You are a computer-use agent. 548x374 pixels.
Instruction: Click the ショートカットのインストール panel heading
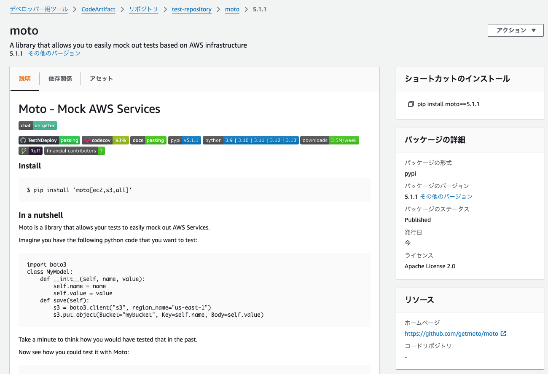coord(457,79)
